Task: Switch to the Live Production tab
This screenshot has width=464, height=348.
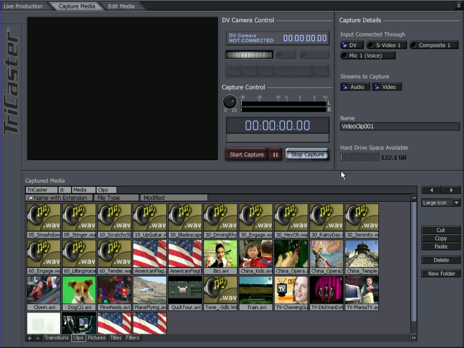Action: 23,6
